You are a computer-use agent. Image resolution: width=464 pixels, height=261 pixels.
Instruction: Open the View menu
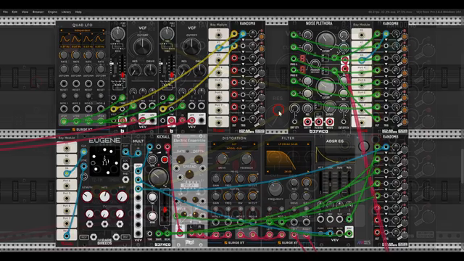(25, 12)
